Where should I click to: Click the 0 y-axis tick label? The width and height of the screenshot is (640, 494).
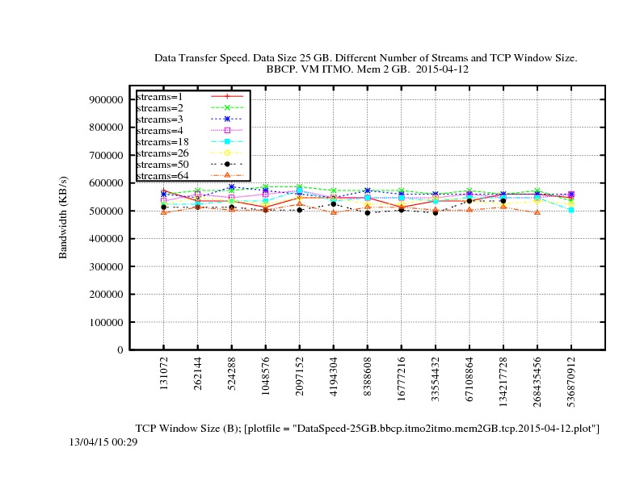(x=117, y=350)
